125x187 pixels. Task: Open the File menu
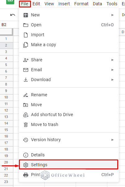(x=25, y=4)
